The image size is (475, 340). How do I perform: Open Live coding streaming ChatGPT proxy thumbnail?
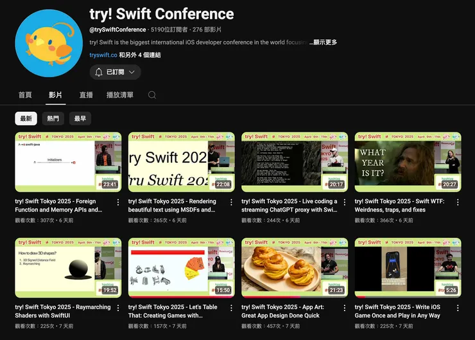tap(295, 162)
